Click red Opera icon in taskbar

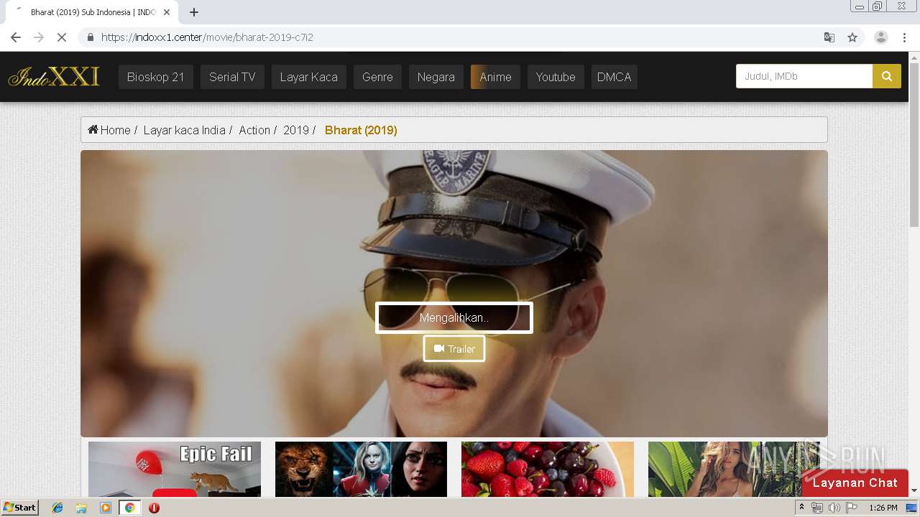[154, 508]
